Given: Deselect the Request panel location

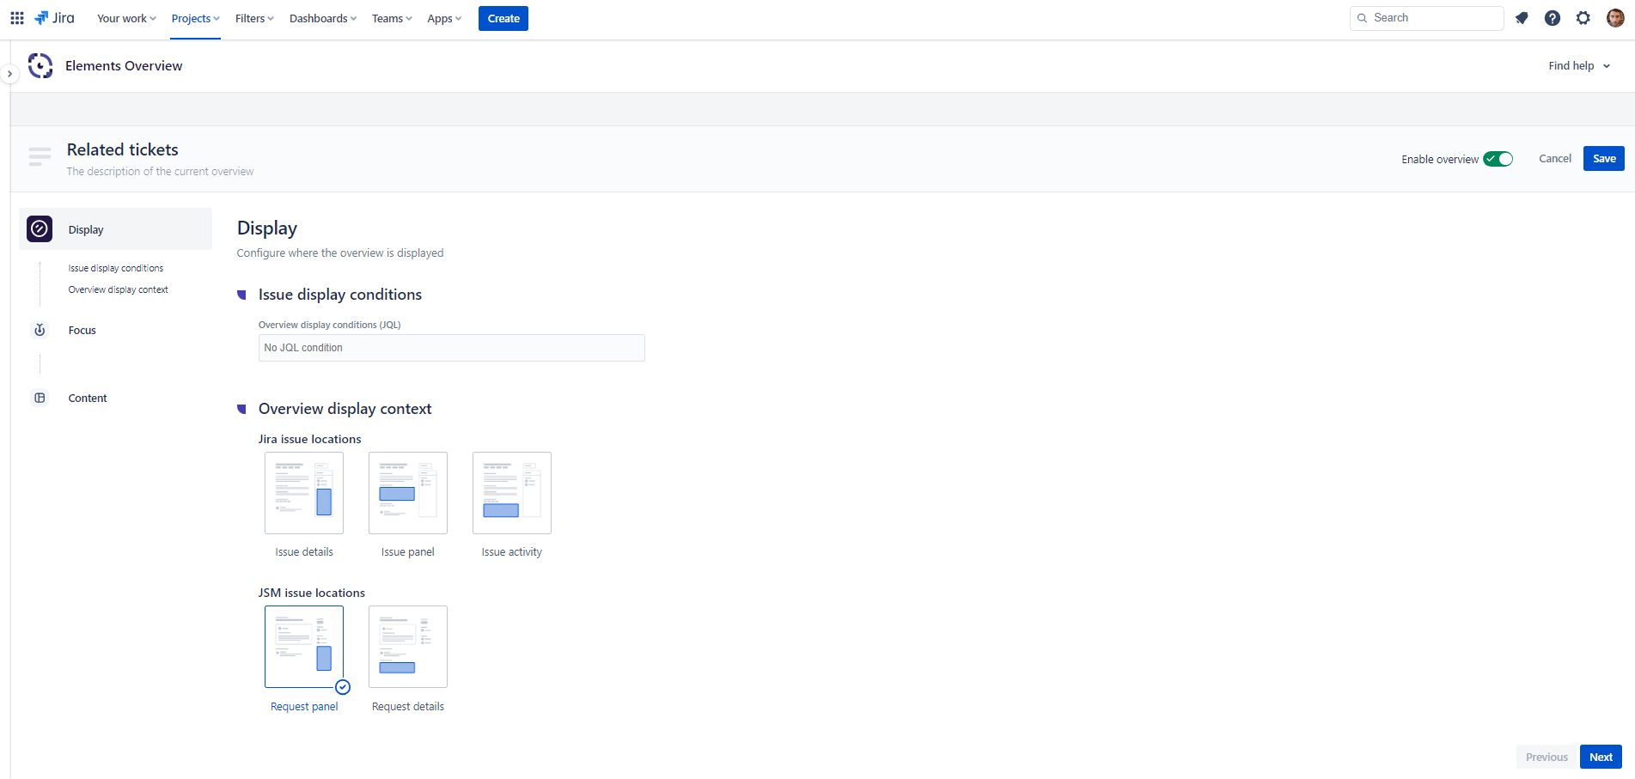Looking at the screenshot, I should coord(304,647).
